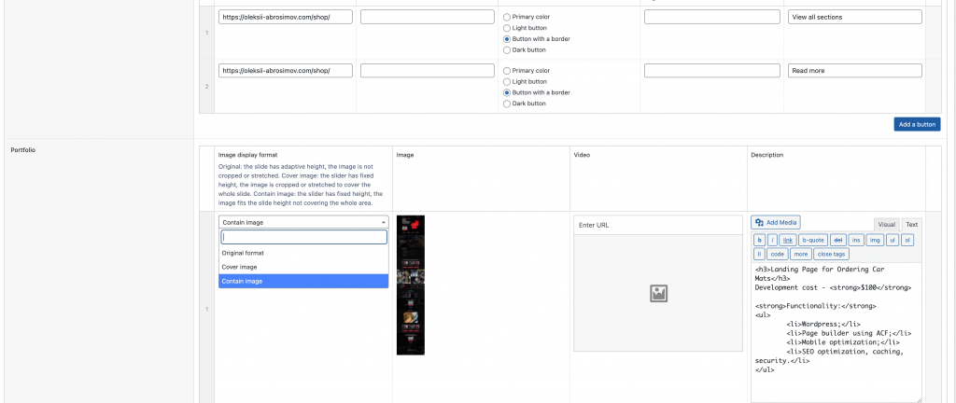Click the Video column header
Viewport: 956px width, 403px height.
pos(583,155)
